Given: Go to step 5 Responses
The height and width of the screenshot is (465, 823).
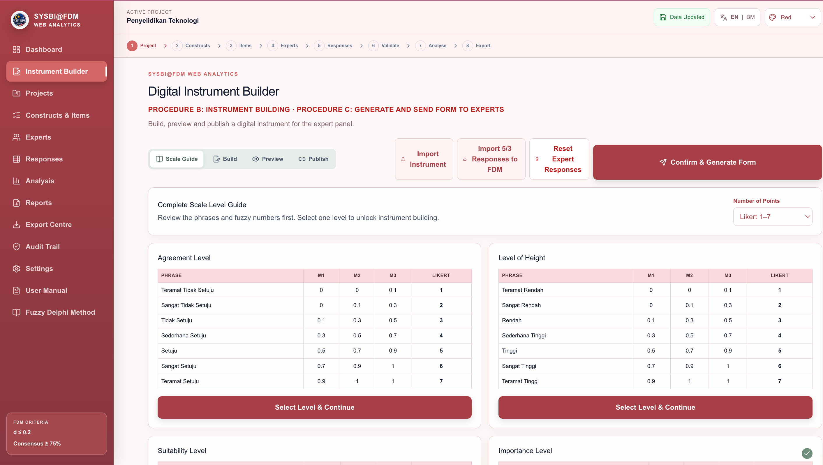Looking at the screenshot, I should pos(333,46).
